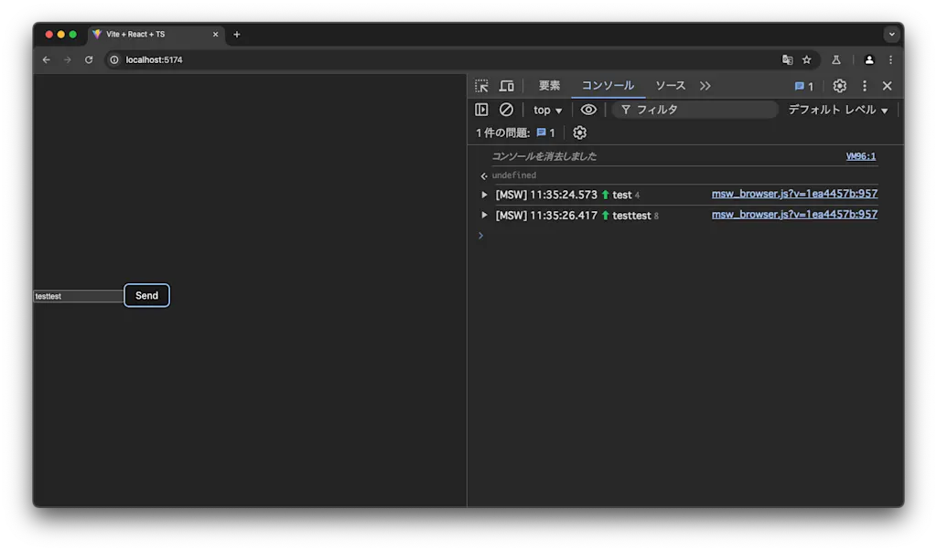Click the 1 件の問題 label
The height and width of the screenshot is (551, 937).
coord(502,132)
